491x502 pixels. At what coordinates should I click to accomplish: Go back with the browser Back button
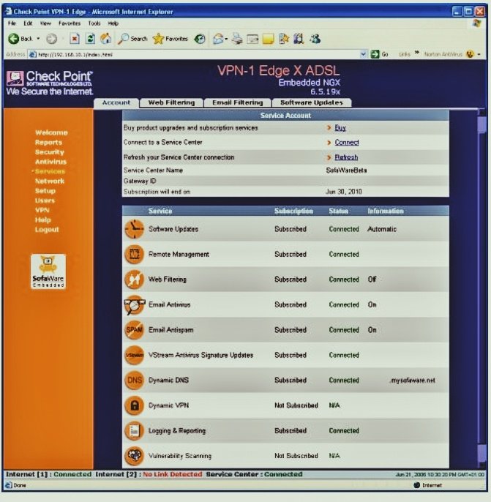click(x=20, y=39)
